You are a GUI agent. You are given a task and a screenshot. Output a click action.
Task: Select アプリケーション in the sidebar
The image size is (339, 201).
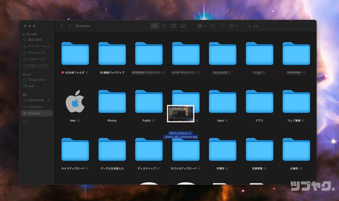[x=39, y=46]
